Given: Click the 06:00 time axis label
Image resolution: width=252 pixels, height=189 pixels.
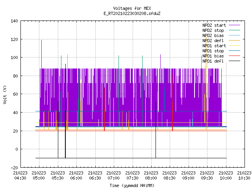Looking at the screenshot, I should (x=76, y=178).
